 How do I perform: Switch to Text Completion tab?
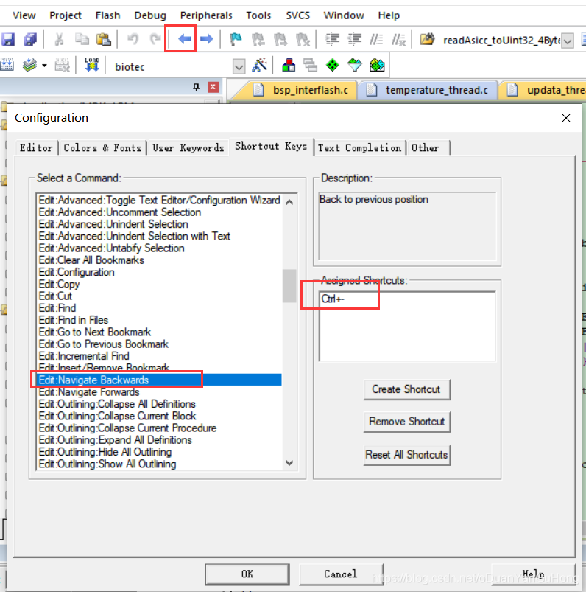click(x=359, y=147)
